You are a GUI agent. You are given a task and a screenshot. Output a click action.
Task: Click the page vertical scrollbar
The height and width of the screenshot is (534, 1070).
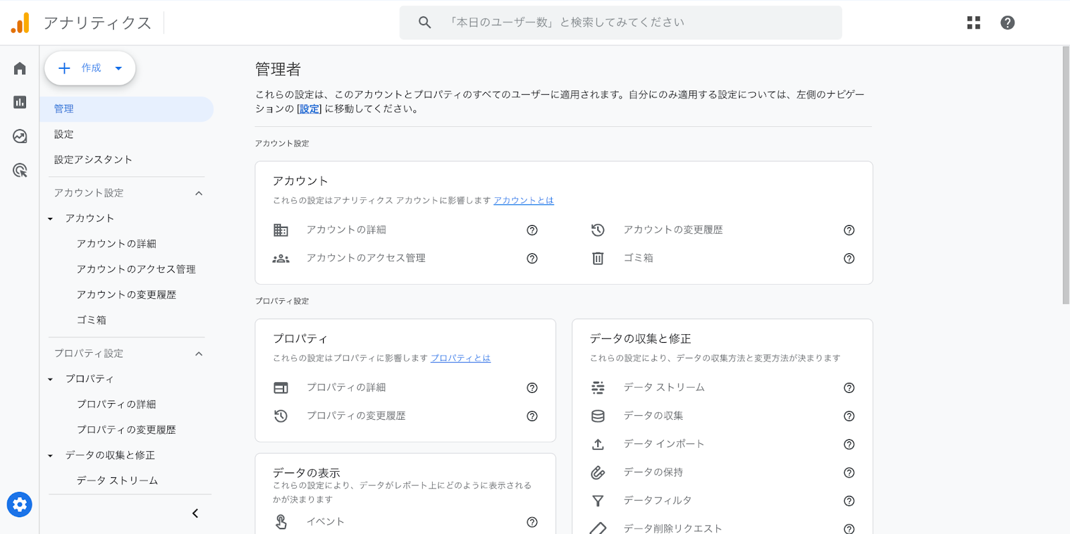[1066, 175]
